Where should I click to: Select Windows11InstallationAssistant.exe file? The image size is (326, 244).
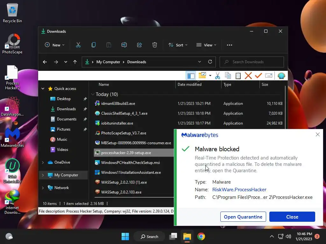point(131,173)
